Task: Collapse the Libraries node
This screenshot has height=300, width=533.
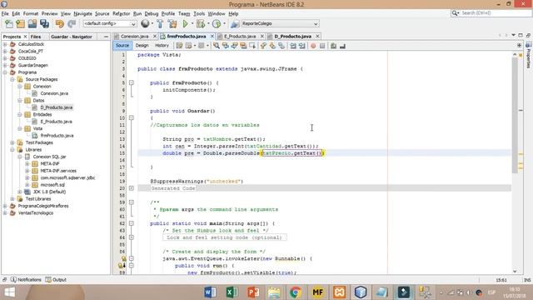Action: coord(12,150)
